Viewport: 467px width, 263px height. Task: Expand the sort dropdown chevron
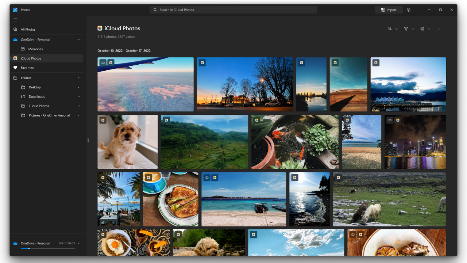point(397,29)
